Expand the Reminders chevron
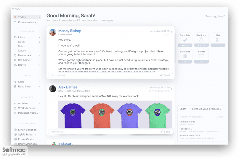The image size is (239, 159). tap(40, 55)
